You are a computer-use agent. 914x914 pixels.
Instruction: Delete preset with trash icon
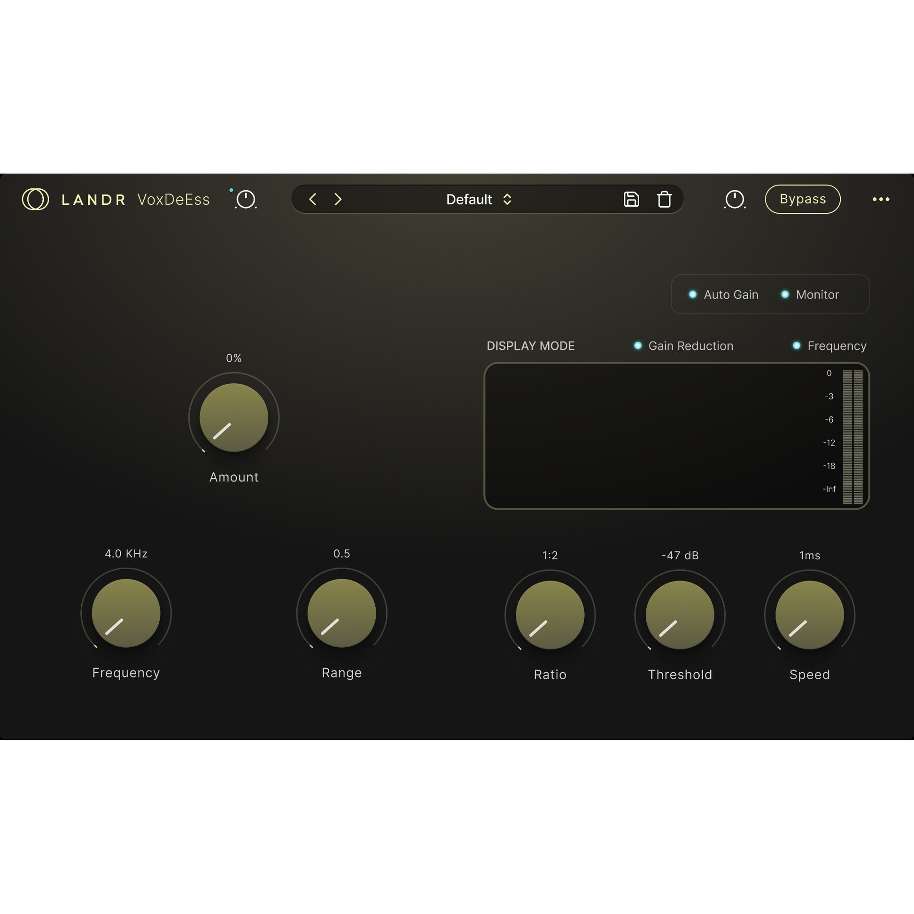(x=664, y=199)
